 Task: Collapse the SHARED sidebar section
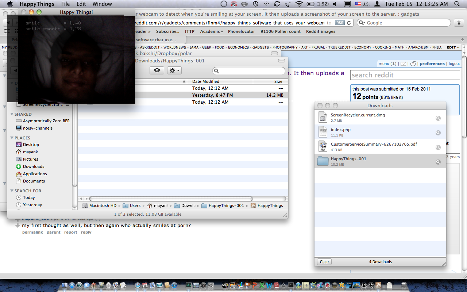pos(12,114)
